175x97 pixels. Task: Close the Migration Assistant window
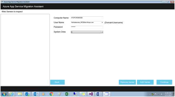(172, 2)
